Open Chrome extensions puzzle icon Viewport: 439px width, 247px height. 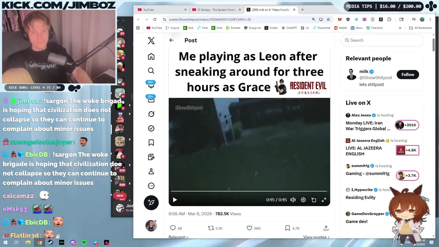(389, 20)
